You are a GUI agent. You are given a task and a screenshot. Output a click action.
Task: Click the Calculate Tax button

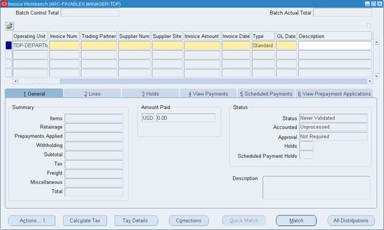coord(85,221)
